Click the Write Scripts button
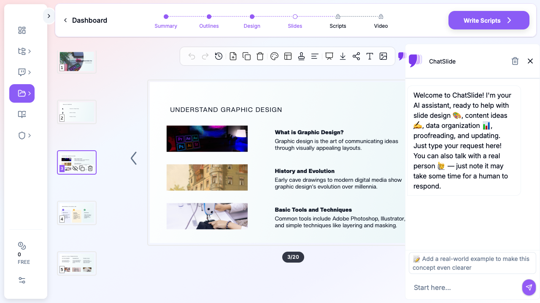540x303 pixels. (x=489, y=20)
